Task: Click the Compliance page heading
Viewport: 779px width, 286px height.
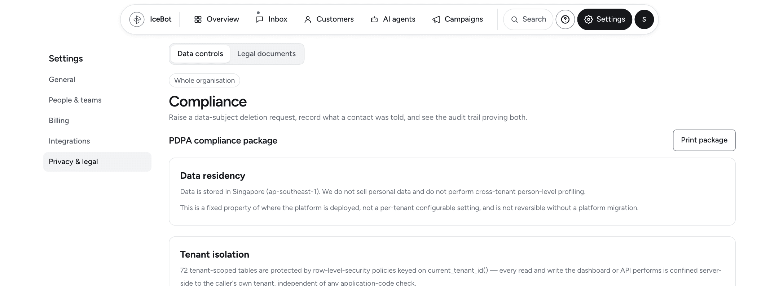Action: [x=208, y=101]
